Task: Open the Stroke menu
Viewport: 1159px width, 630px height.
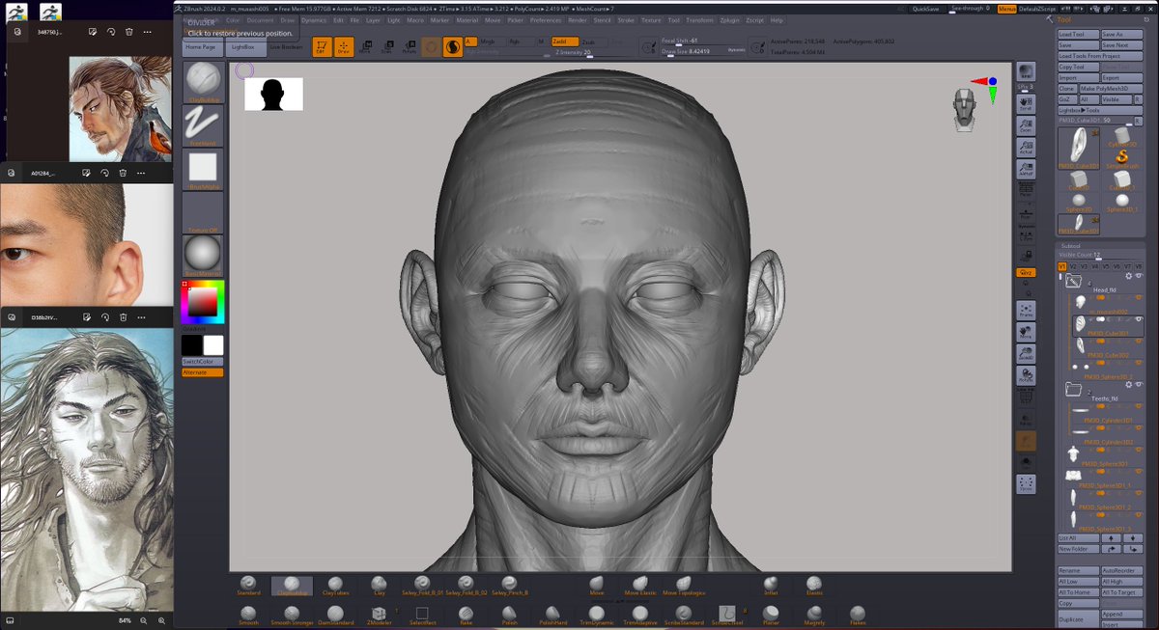Action: coord(626,19)
